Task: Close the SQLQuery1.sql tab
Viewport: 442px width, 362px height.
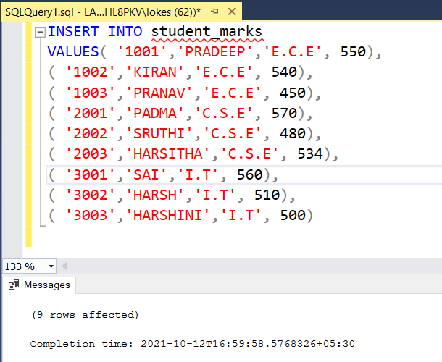Action: click(x=232, y=12)
